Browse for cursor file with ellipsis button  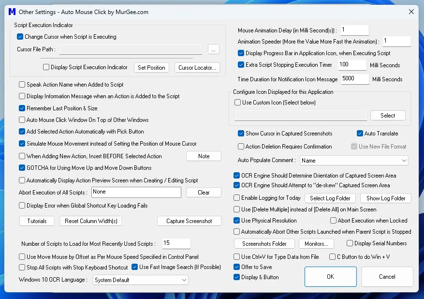[213, 49]
